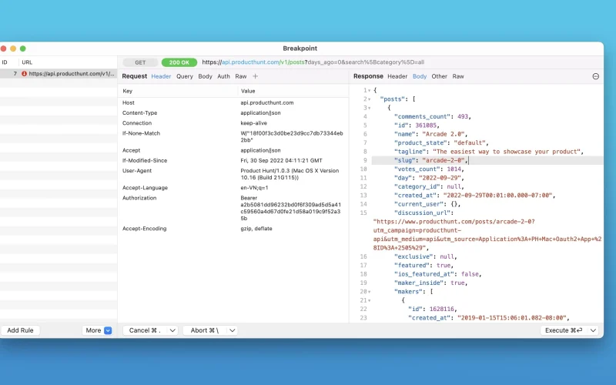Click the GET method badge
This screenshot has width=616, height=385.
pos(140,62)
